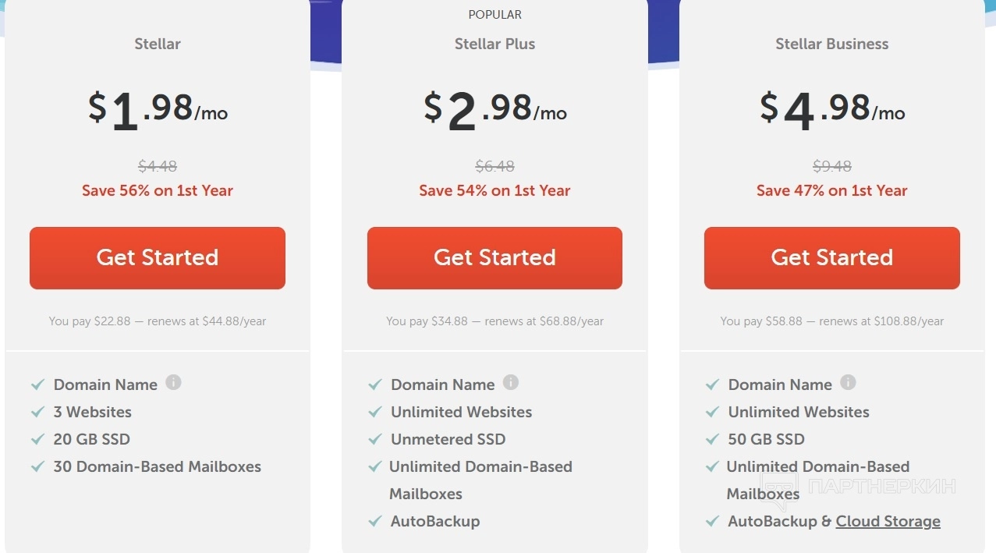Click the $1.98/mo price
Viewport: 996px width, 553px height.
tap(158, 109)
